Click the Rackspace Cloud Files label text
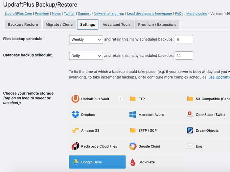Image resolution: width=230 pixels, height=172 pixels. click(99, 146)
